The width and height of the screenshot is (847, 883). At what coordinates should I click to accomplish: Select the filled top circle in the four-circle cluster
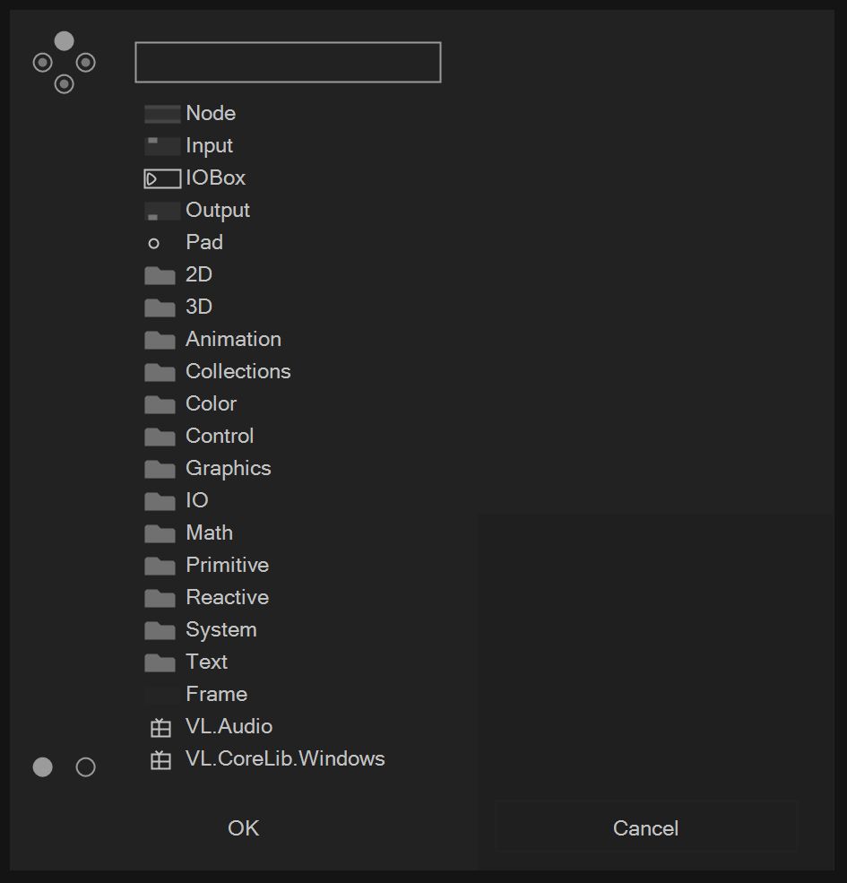pos(65,41)
